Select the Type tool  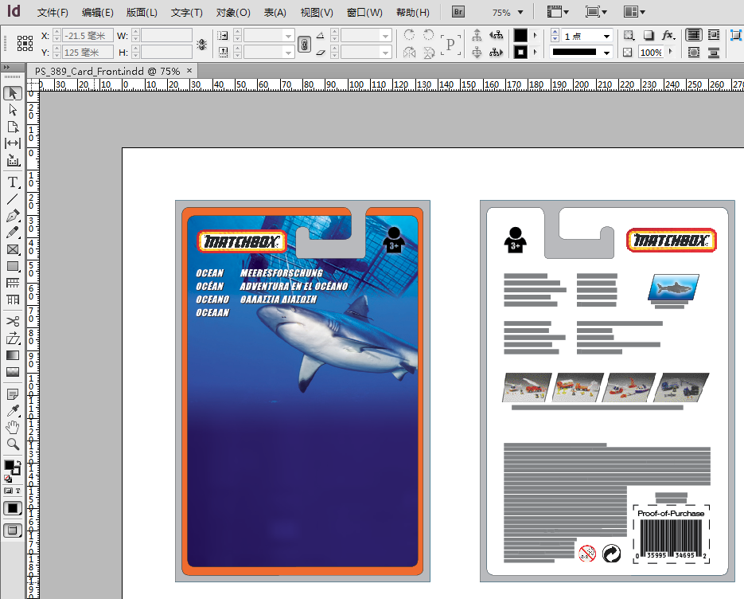[x=13, y=182]
